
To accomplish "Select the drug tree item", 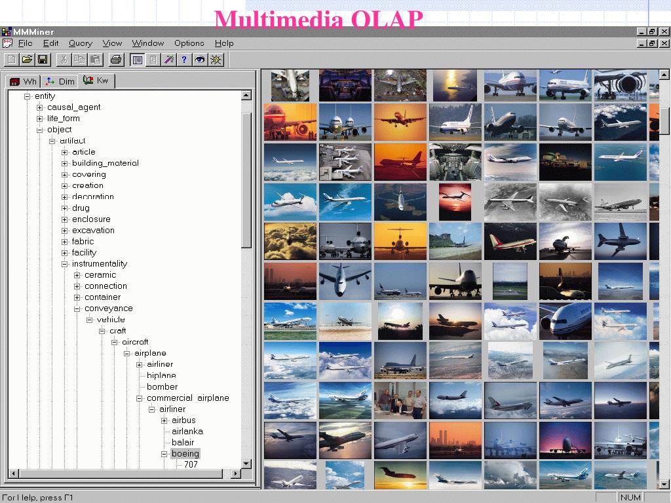I will tap(81, 208).
